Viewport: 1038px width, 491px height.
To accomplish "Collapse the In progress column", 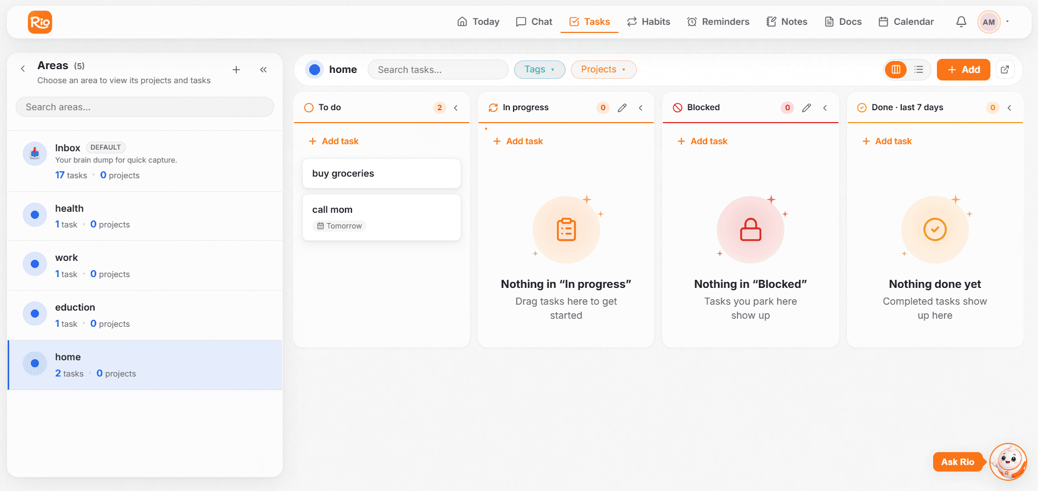I will click(x=641, y=107).
